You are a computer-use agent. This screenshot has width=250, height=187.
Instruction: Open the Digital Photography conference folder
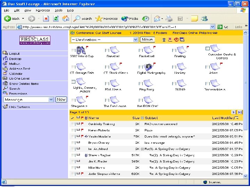149,67
